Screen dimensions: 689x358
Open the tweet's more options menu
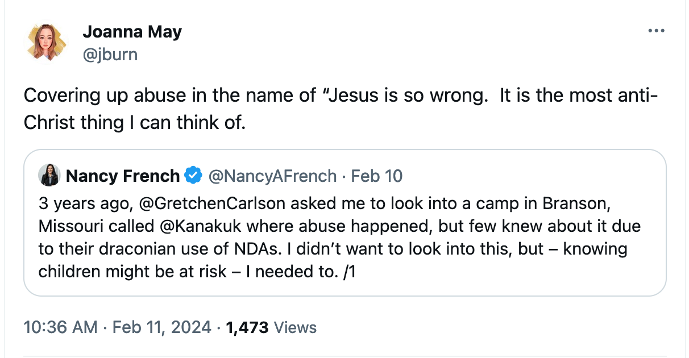(656, 31)
